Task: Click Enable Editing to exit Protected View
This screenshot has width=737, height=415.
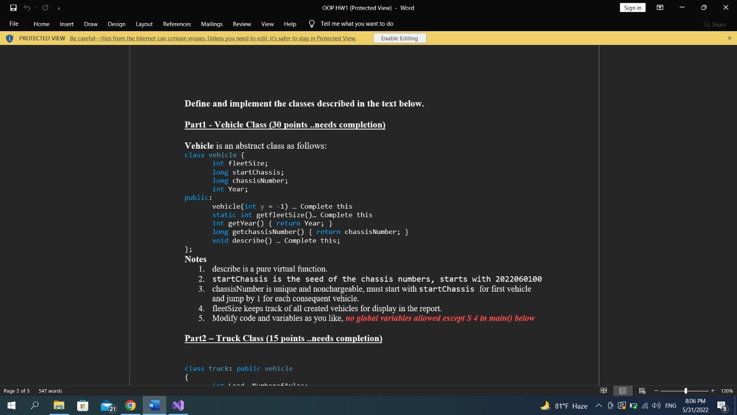Action: (x=400, y=37)
